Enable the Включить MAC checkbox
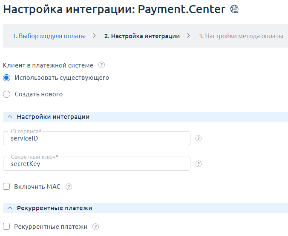The width and height of the screenshot is (288, 236). (x=6, y=186)
